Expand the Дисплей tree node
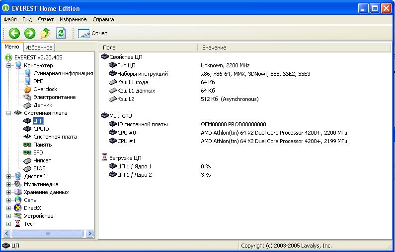The width and height of the screenshot is (395, 252). (8, 176)
